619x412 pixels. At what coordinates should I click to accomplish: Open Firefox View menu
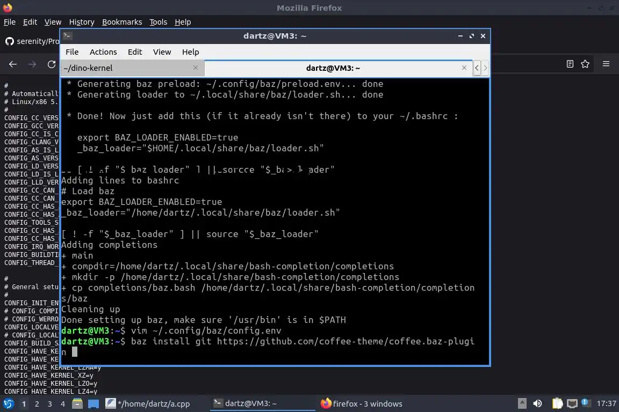tap(53, 22)
